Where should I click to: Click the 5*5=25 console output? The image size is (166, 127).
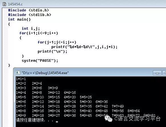[86, 97]
